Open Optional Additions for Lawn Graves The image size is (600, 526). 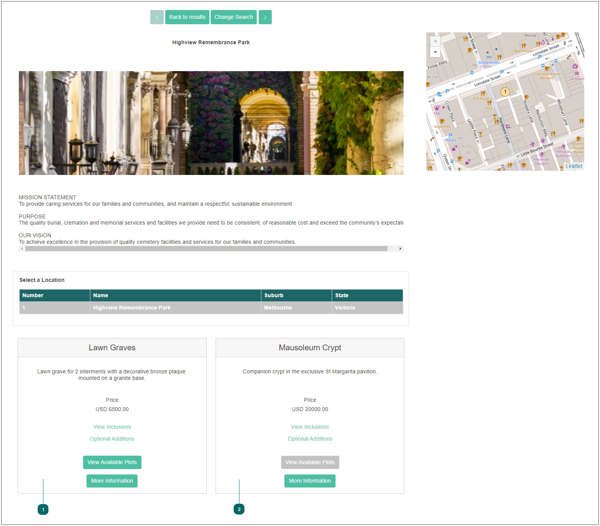point(112,439)
